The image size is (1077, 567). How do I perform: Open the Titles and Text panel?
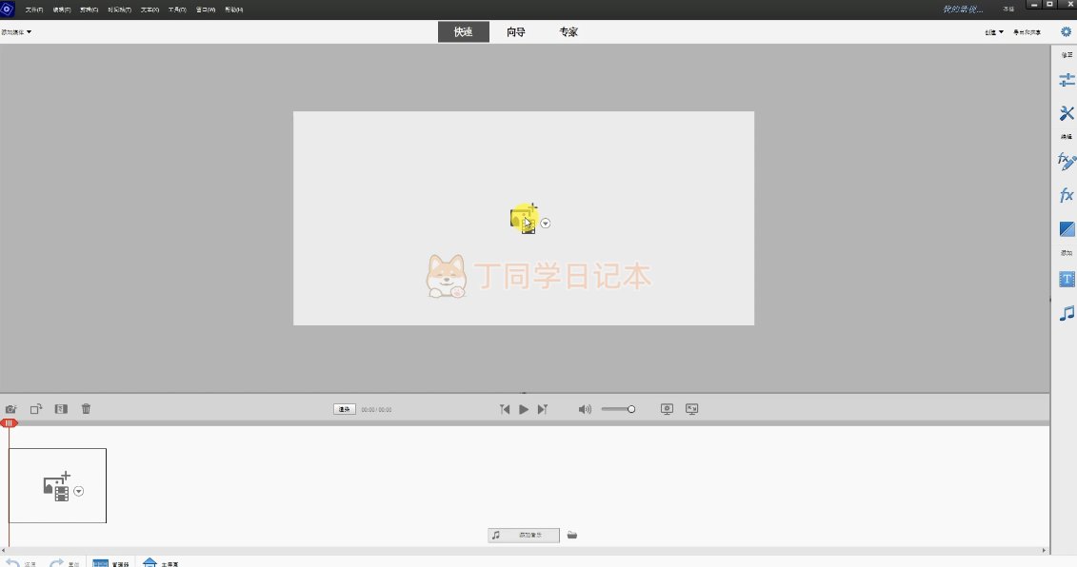(x=1067, y=280)
